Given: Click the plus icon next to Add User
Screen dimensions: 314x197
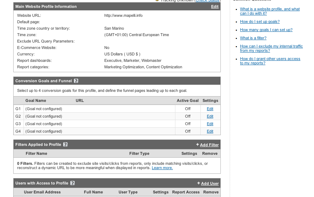Looking at the screenshot, I should 199,183.
